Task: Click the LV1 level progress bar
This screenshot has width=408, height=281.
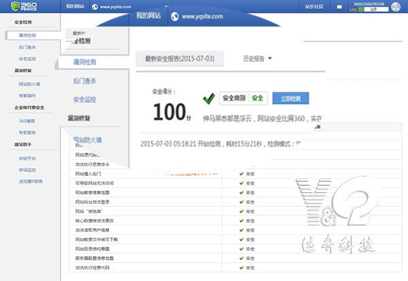Action: point(373,10)
